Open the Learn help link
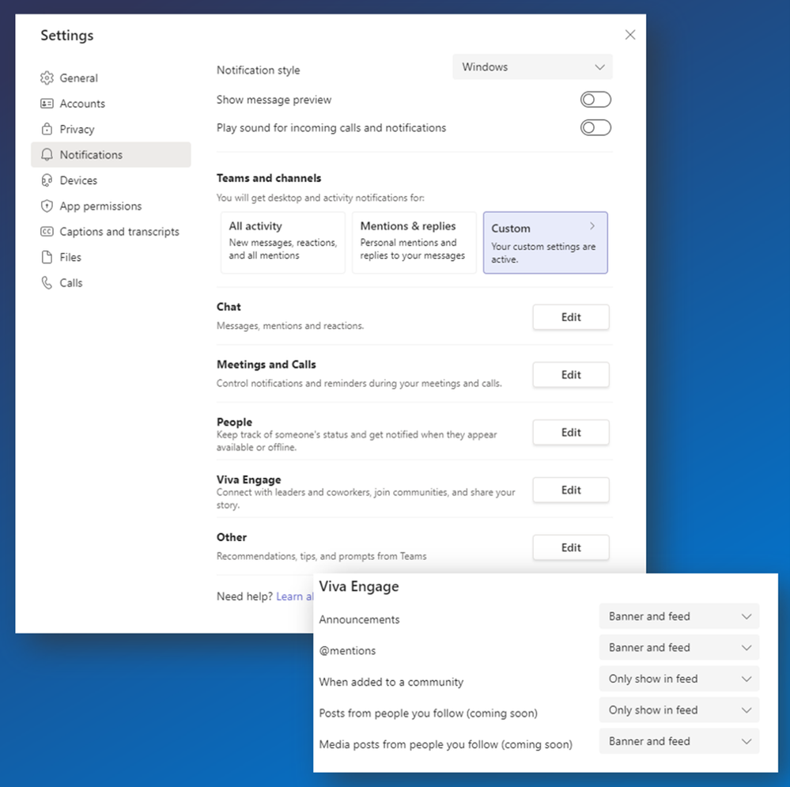Screen dimensions: 790x787 (295, 596)
